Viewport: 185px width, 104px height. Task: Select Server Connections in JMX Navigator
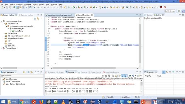pos(13,81)
